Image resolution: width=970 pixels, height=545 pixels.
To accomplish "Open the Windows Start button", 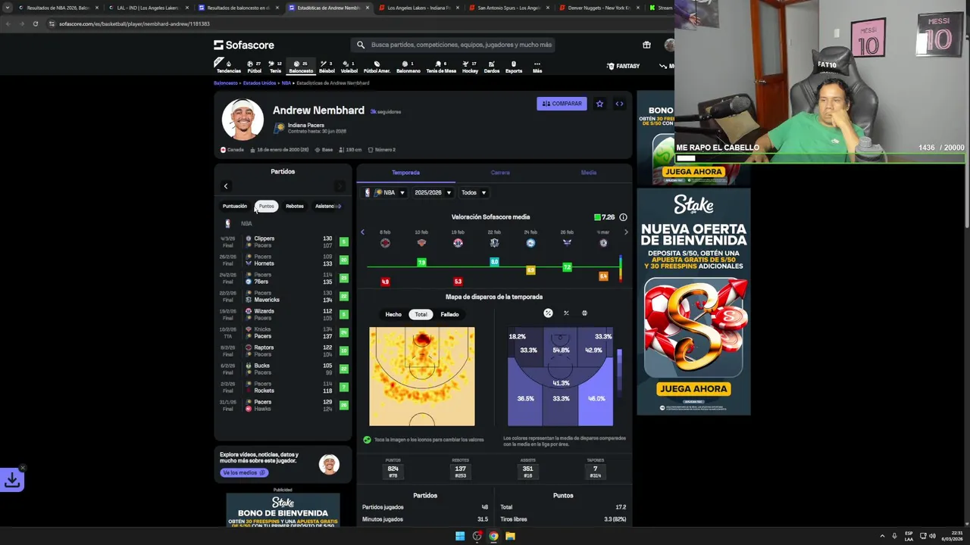I will coord(459,536).
